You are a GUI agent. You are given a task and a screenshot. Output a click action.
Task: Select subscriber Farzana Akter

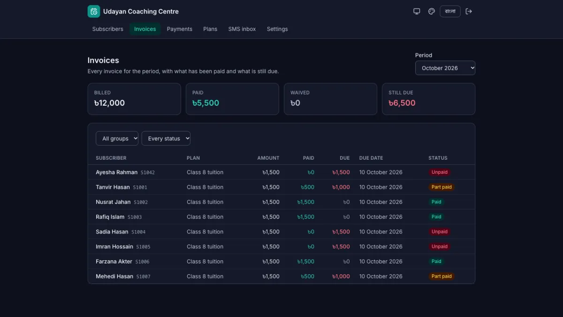tap(114, 262)
